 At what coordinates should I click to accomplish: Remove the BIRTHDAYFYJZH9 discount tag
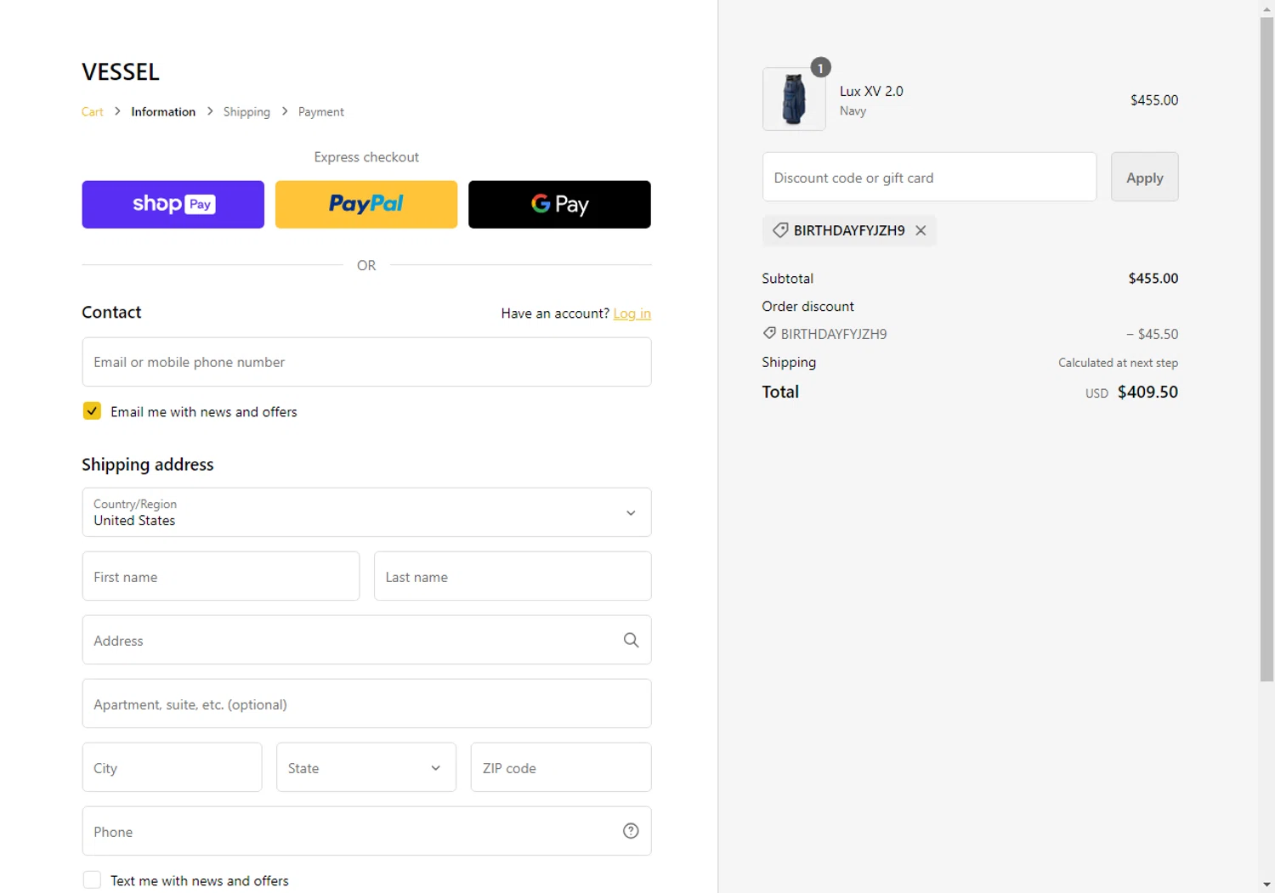(921, 230)
